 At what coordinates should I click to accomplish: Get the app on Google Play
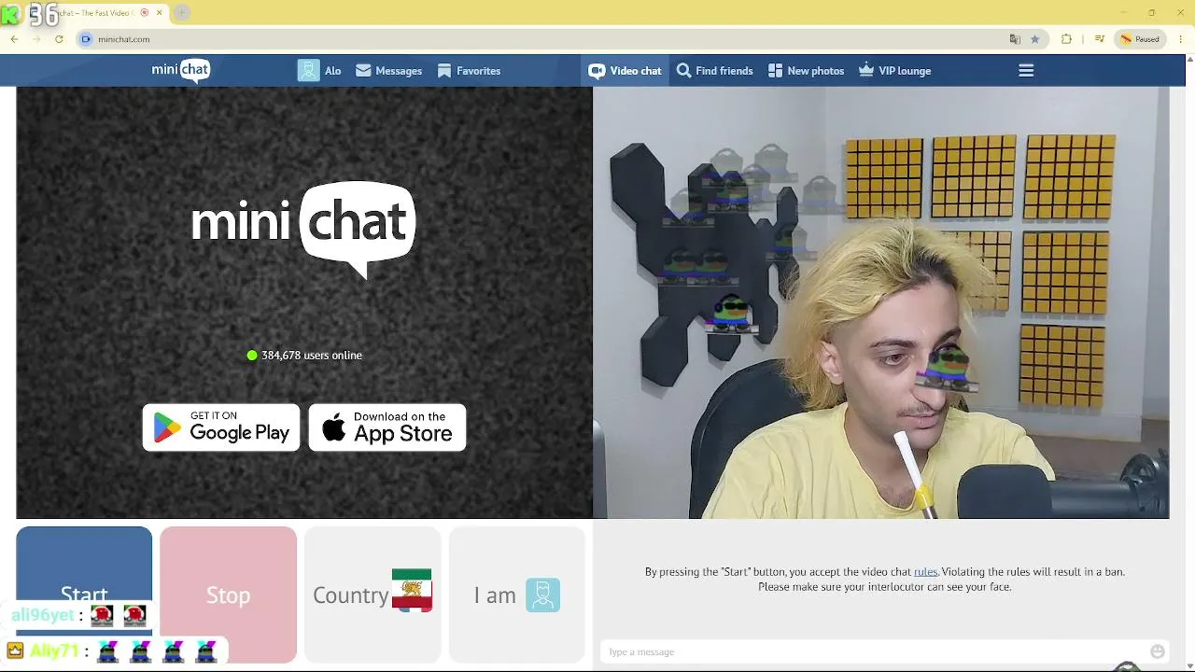pos(221,427)
